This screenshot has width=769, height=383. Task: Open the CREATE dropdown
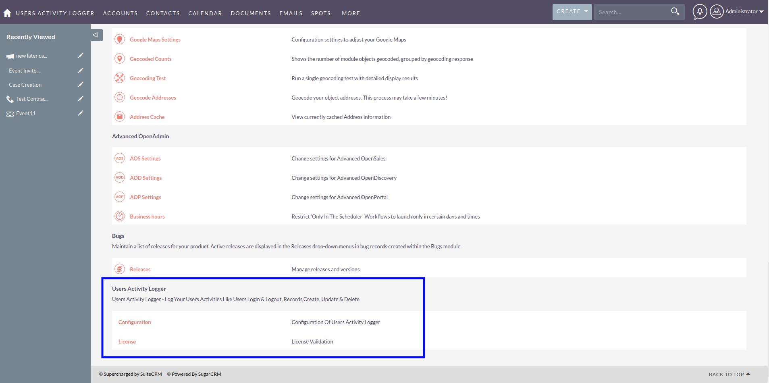572,12
